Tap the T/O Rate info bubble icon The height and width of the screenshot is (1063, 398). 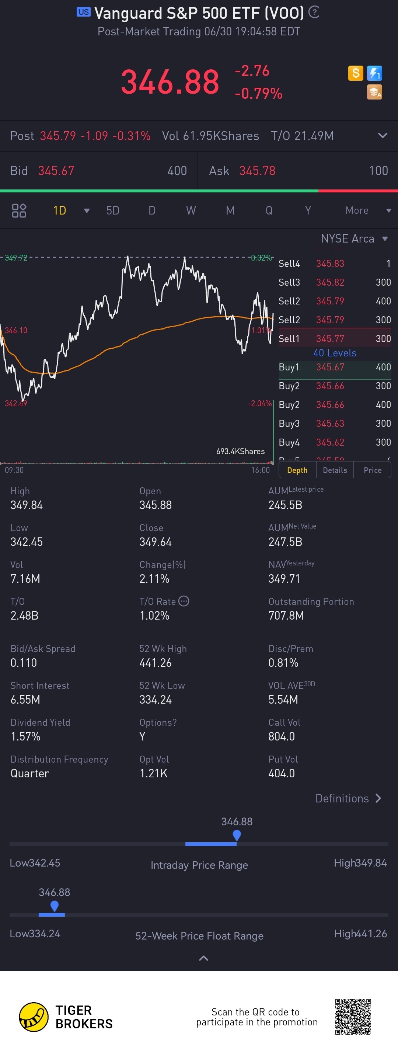coord(184,601)
